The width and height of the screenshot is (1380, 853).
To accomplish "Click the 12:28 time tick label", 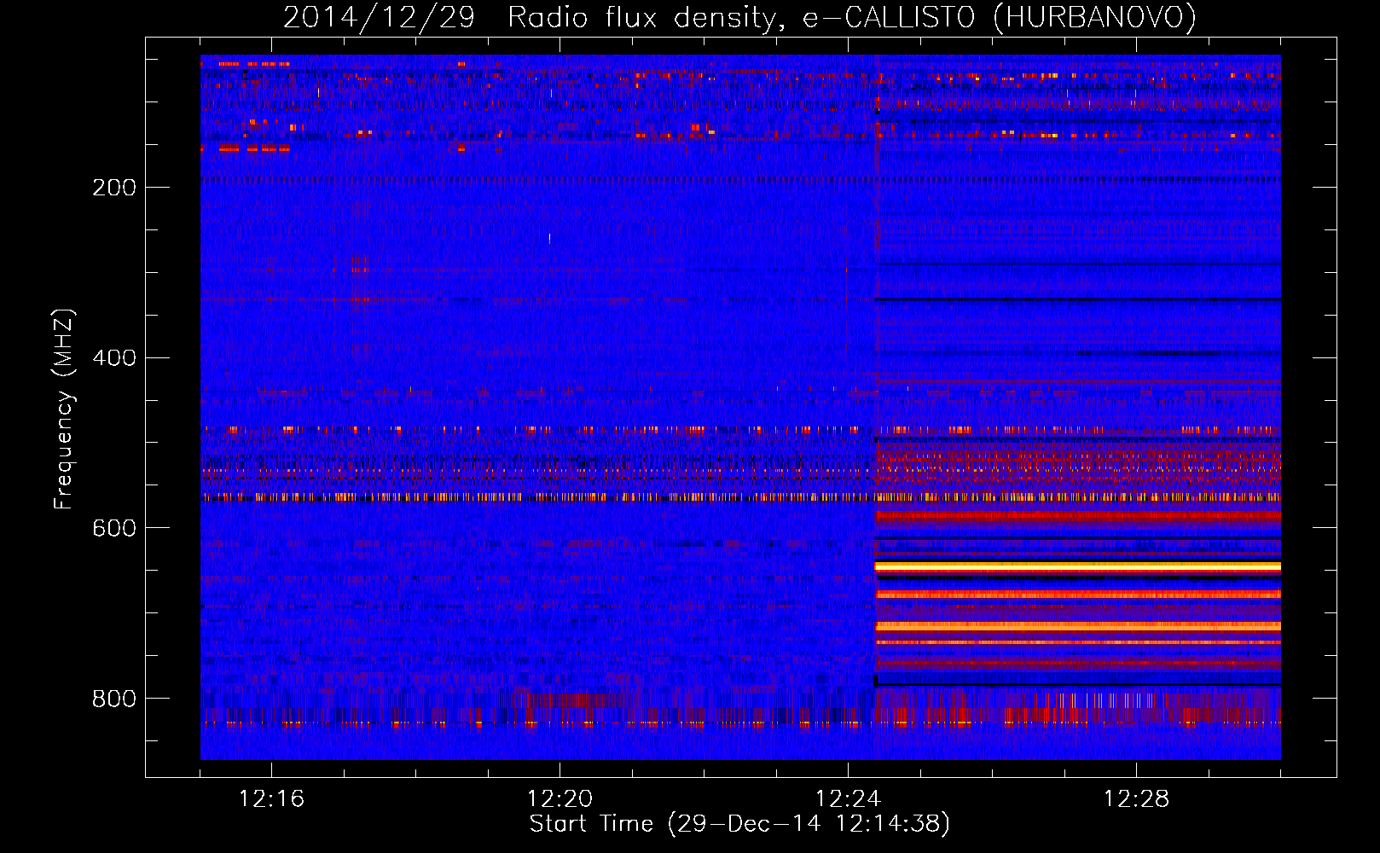I will click(x=1136, y=799).
